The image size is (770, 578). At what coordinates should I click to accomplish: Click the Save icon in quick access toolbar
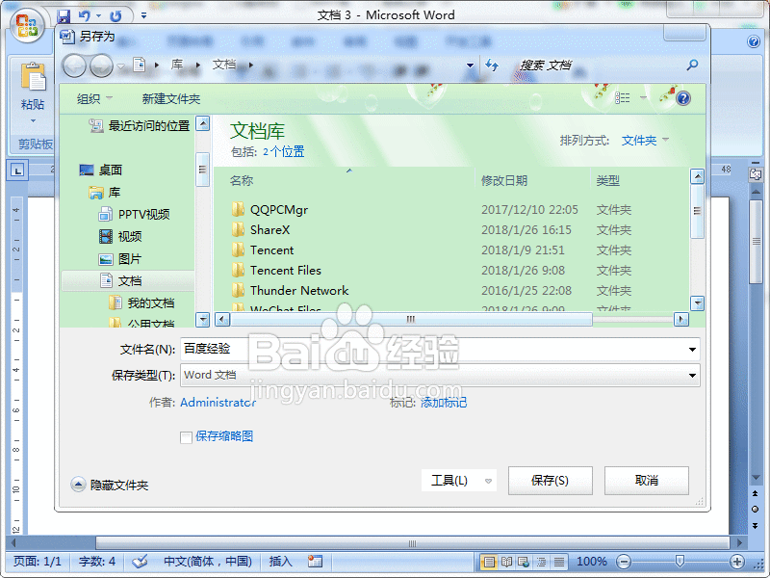[x=64, y=16]
